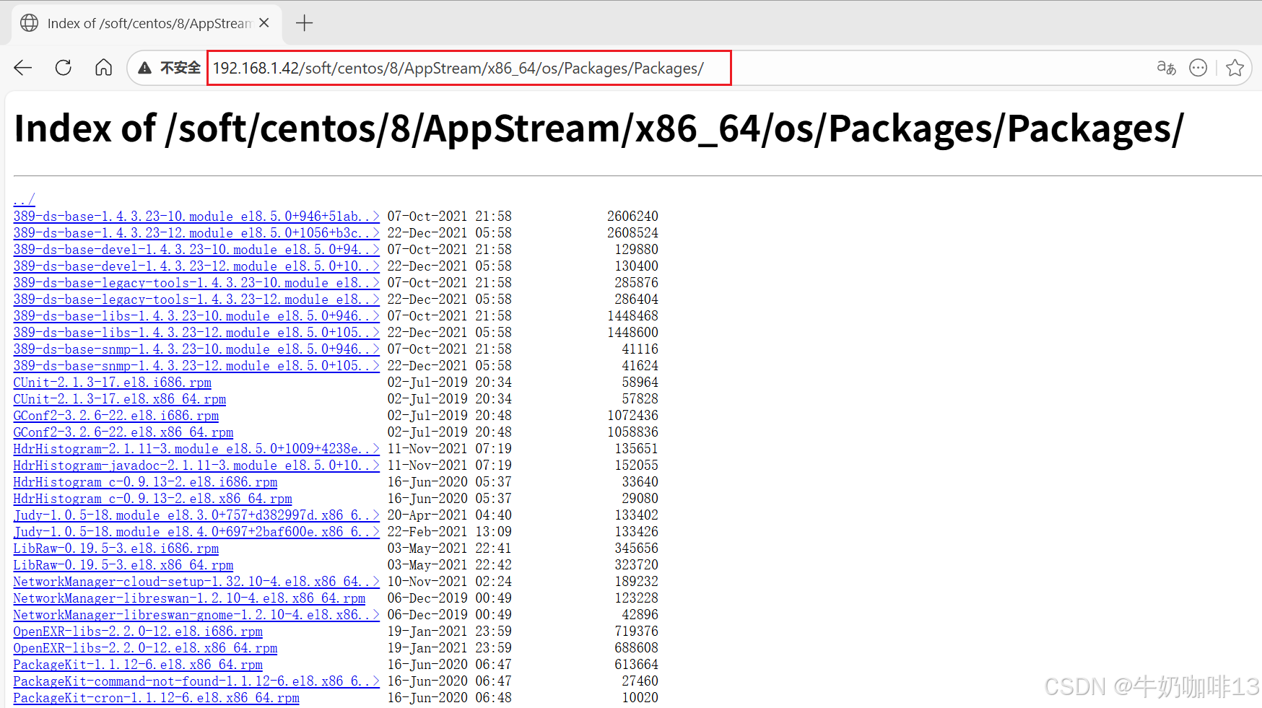Add page to favorites star icon
The width and height of the screenshot is (1262, 708).
[x=1235, y=68]
